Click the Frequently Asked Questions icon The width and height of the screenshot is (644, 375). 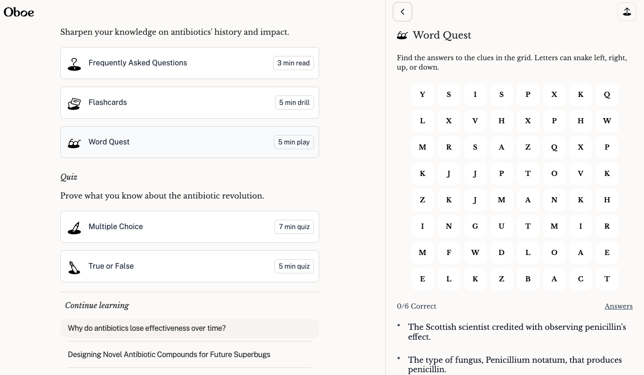[x=74, y=64]
